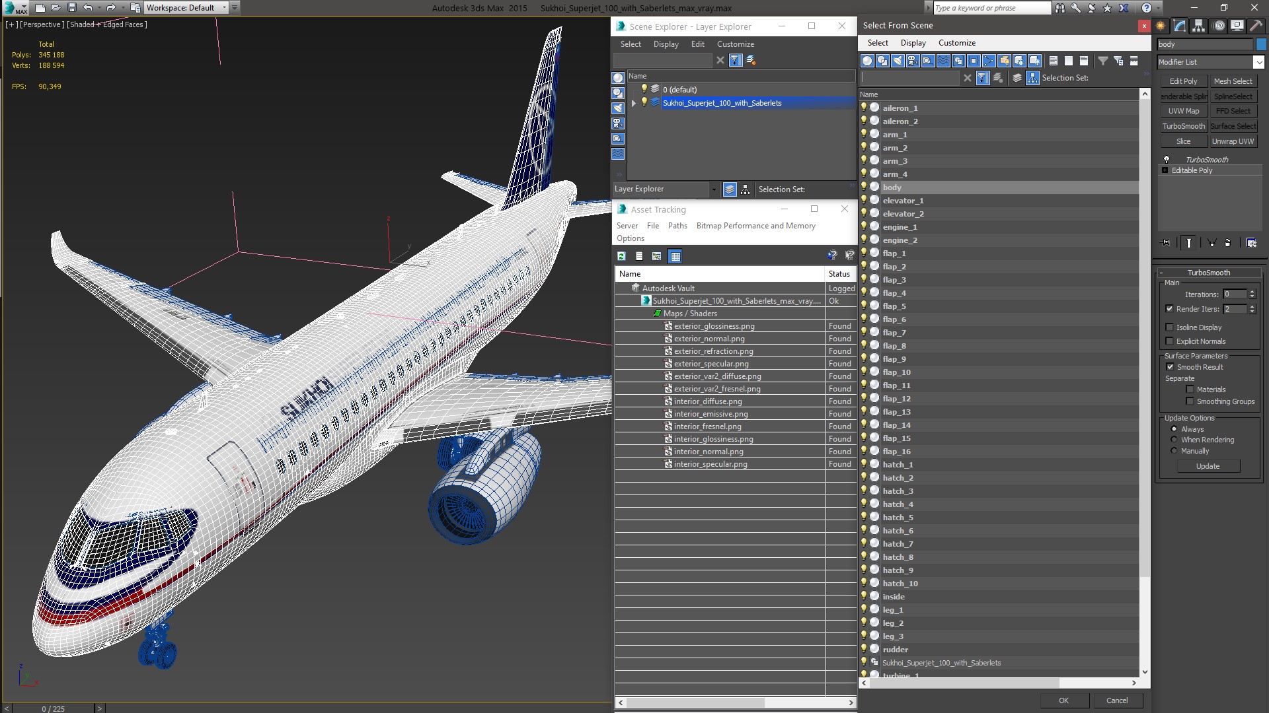Open the Display menu in Select From Scene
This screenshot has height=713, width=1269.
913,43
